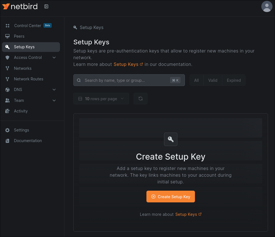
Task: Expand the DNS submenu chevron
Action: [54, 90]
